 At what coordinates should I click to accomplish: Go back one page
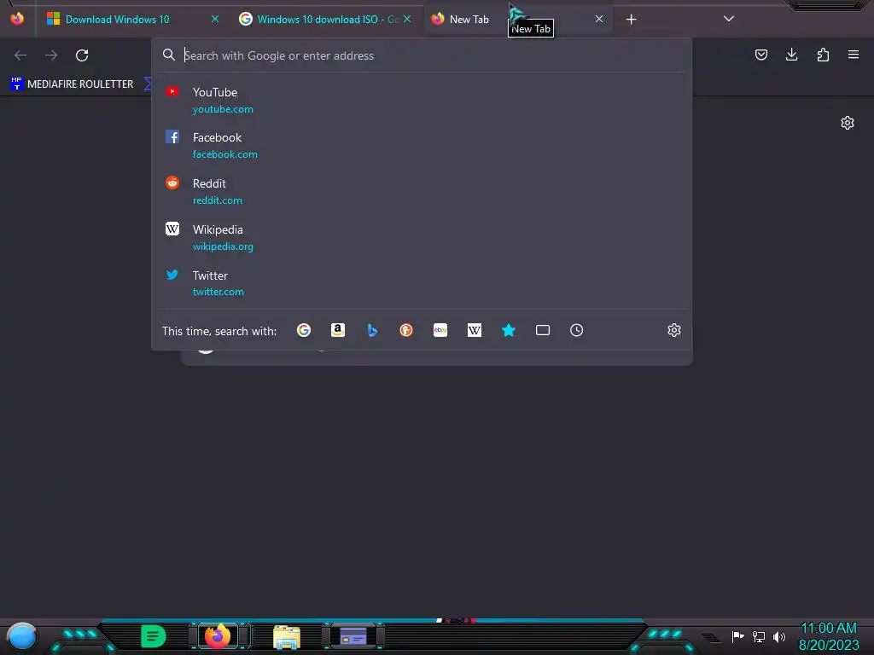(x=20, y=55)
